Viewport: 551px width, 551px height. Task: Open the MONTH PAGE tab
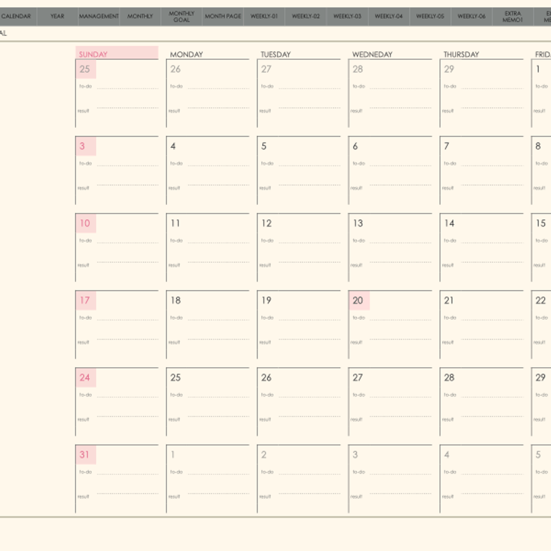223,16
